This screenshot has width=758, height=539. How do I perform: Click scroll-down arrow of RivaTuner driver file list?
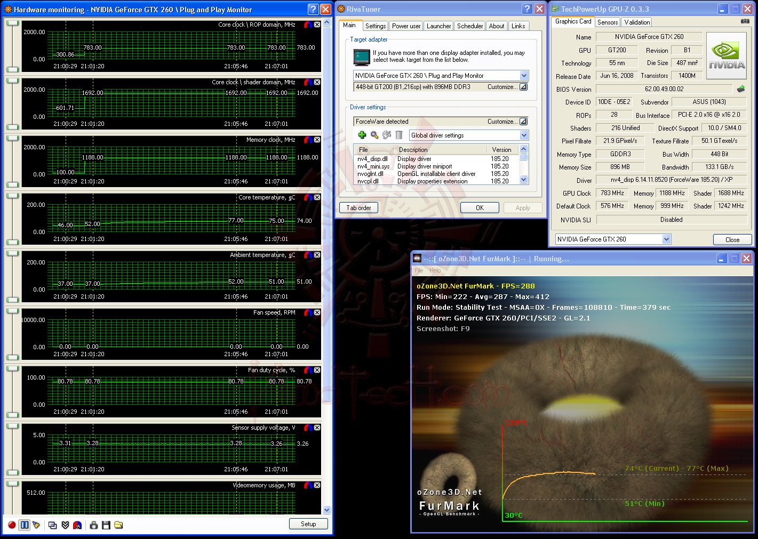click(524, 180)
